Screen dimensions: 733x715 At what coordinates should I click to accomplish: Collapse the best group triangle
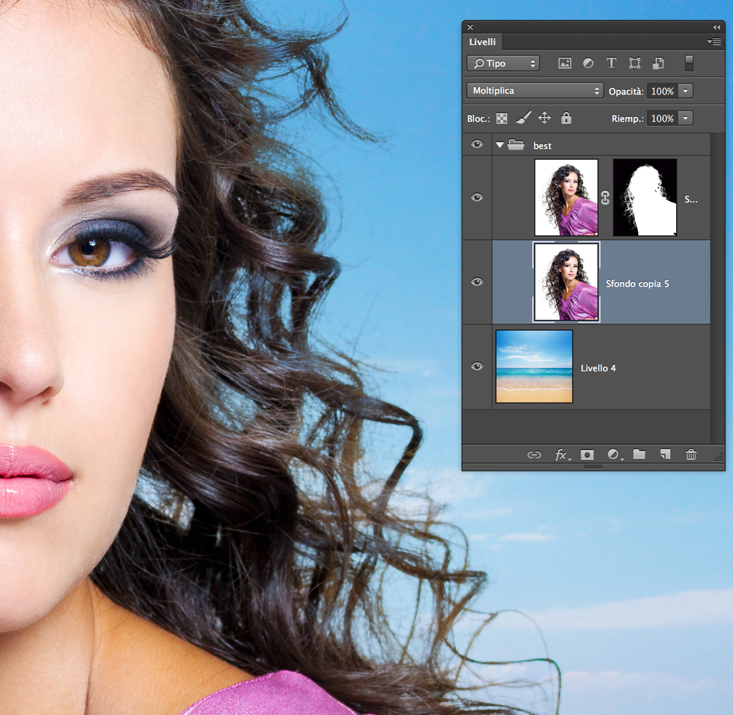coord(500,145)
